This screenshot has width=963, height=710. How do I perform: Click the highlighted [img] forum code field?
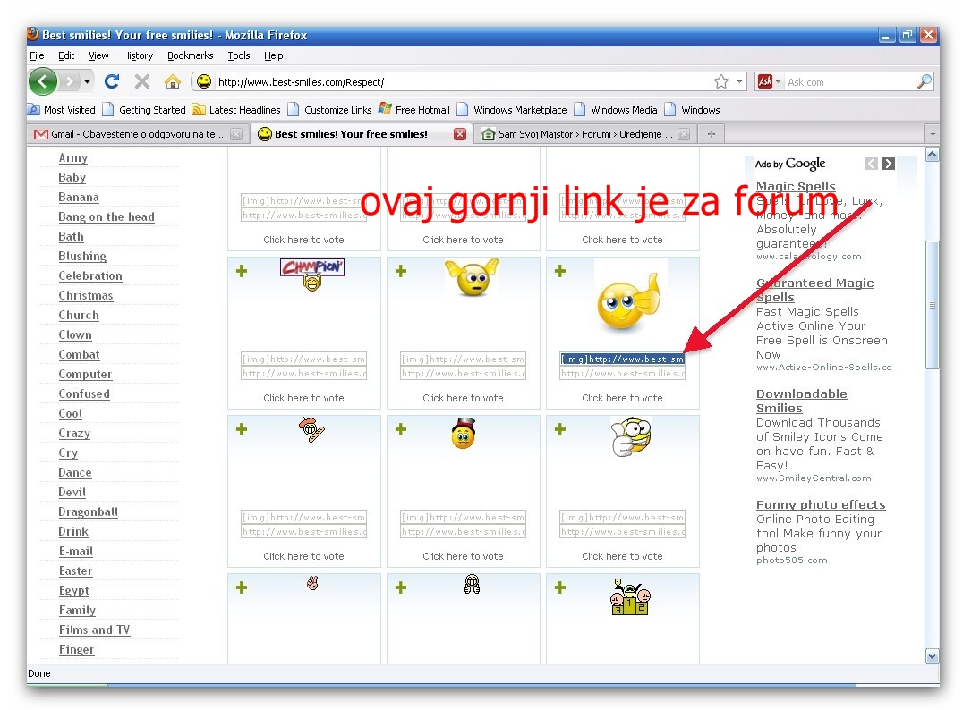[x=622, y=359]
